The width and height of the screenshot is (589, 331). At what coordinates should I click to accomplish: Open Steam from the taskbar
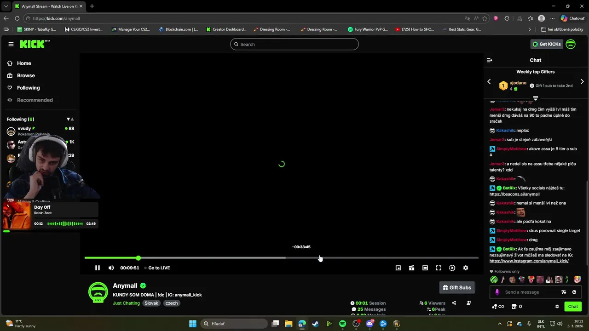pyautogui.click(x=315, y=324)
